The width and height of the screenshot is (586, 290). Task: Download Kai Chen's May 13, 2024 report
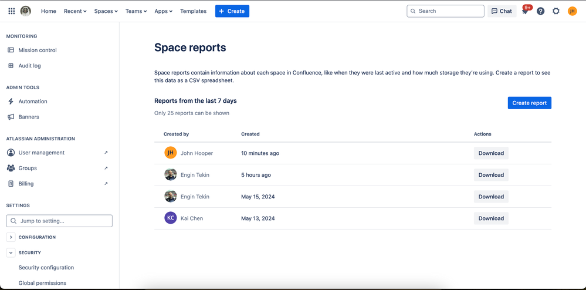pyautogui.click(x=491, y=218)
